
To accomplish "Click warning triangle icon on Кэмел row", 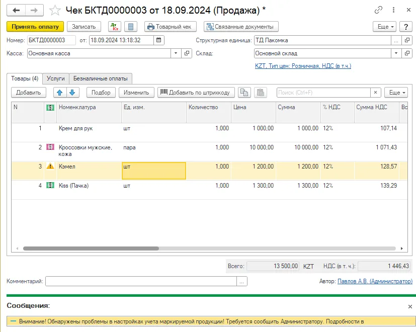I will click(x=50, y=167).
